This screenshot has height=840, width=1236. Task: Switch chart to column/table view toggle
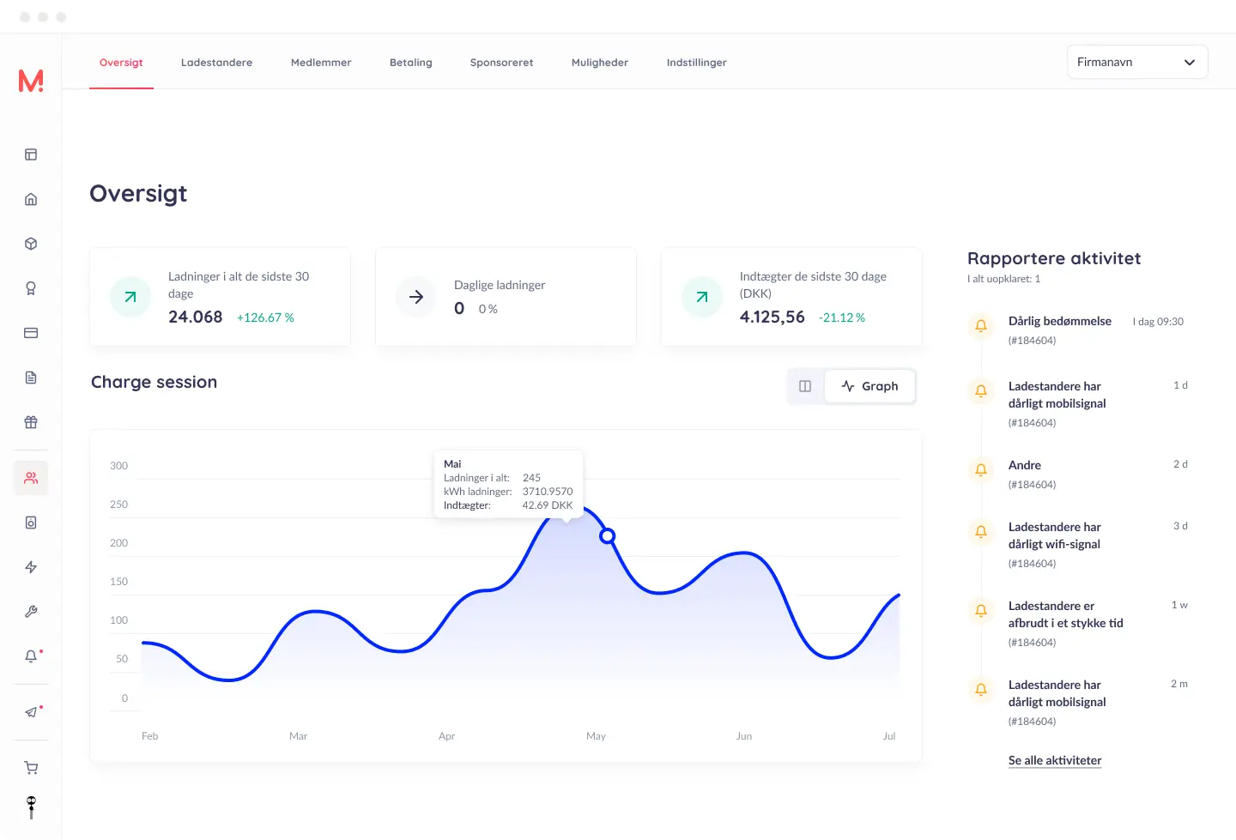[x=805, y=386]
